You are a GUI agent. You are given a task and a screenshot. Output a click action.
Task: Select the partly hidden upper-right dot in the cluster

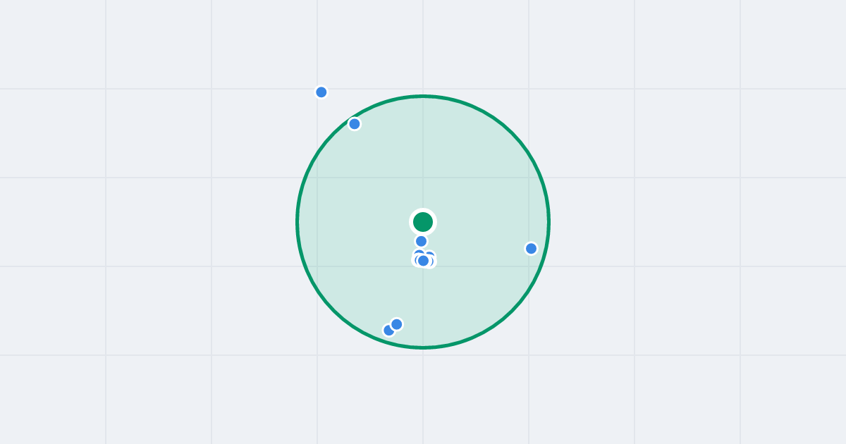click(430, 254)
